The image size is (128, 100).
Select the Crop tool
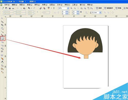2,25
